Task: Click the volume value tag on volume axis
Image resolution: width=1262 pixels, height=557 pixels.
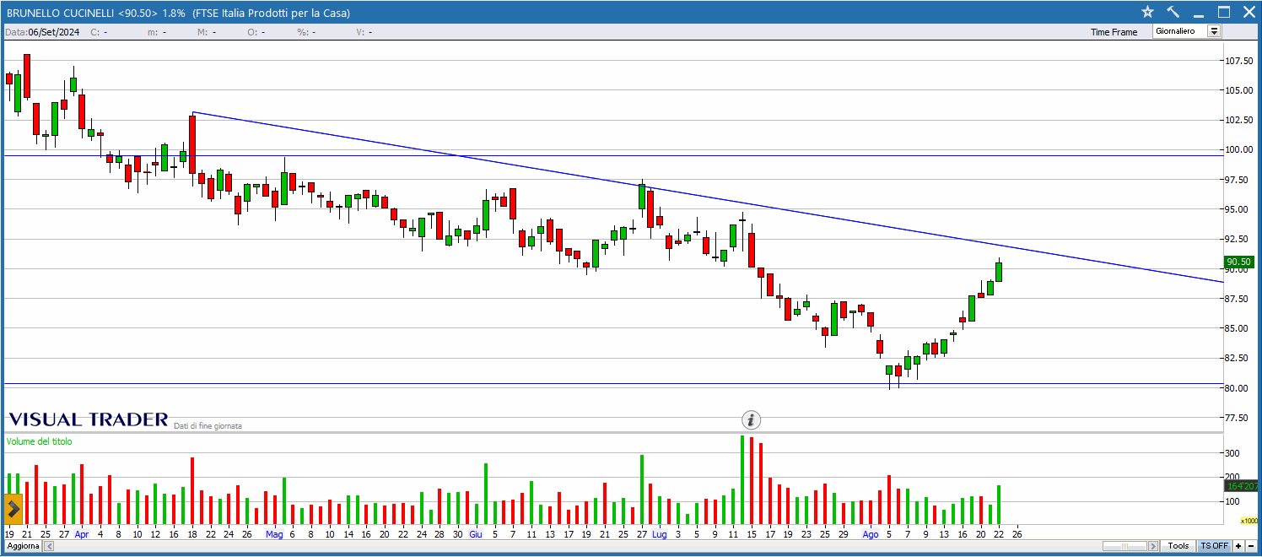Action: click(x=1243, y=486)
